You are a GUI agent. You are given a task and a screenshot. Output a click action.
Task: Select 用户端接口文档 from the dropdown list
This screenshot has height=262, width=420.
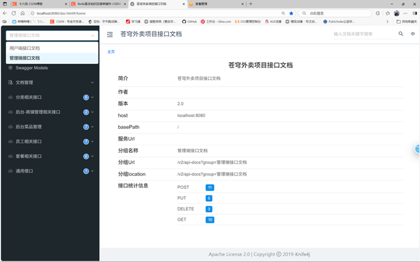(52, 48)
